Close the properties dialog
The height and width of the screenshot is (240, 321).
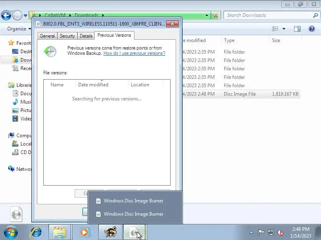coord(172,24)
